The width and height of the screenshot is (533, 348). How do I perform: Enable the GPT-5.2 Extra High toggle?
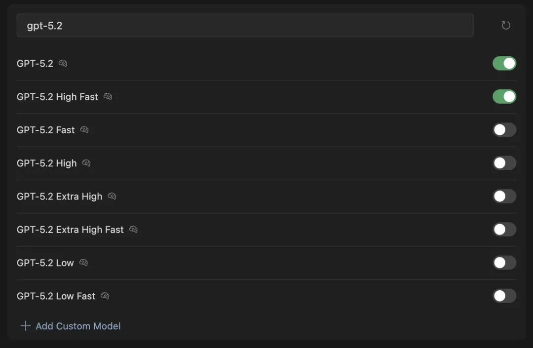pos(504,196)
